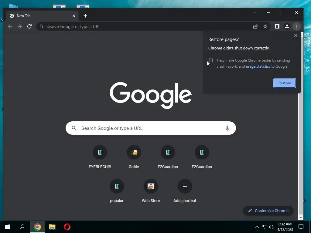Open Windows taskbar search
Image resolution: width=311 pixels, height=233 pixels.
pos(22,227)
